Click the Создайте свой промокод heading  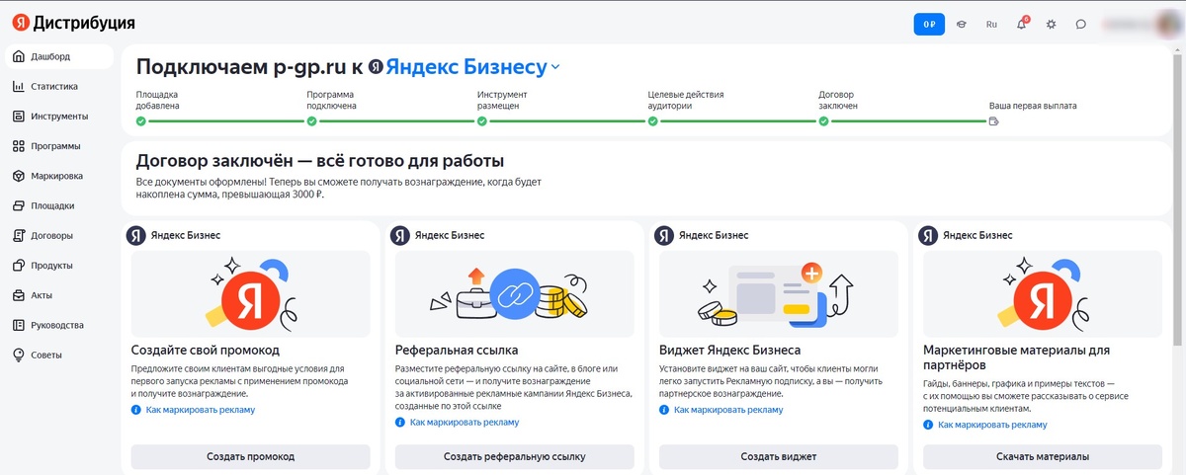click(206, 351)
